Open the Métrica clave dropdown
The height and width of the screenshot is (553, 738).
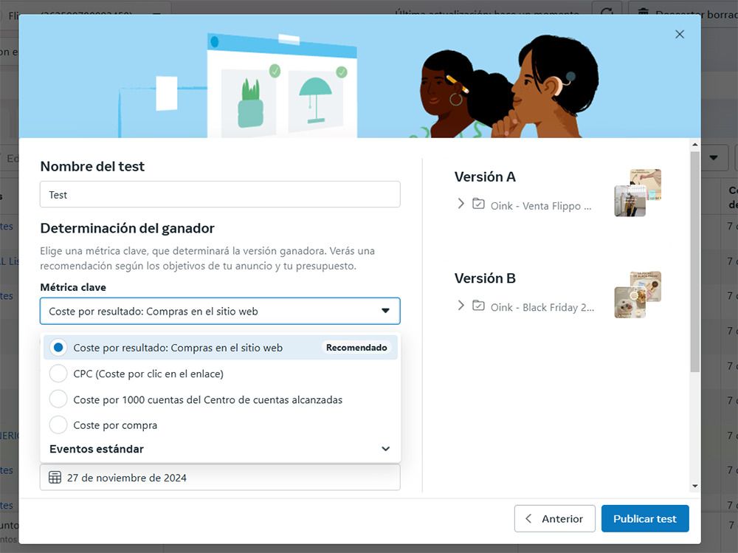pyautogui.click(x=220, y=312)
